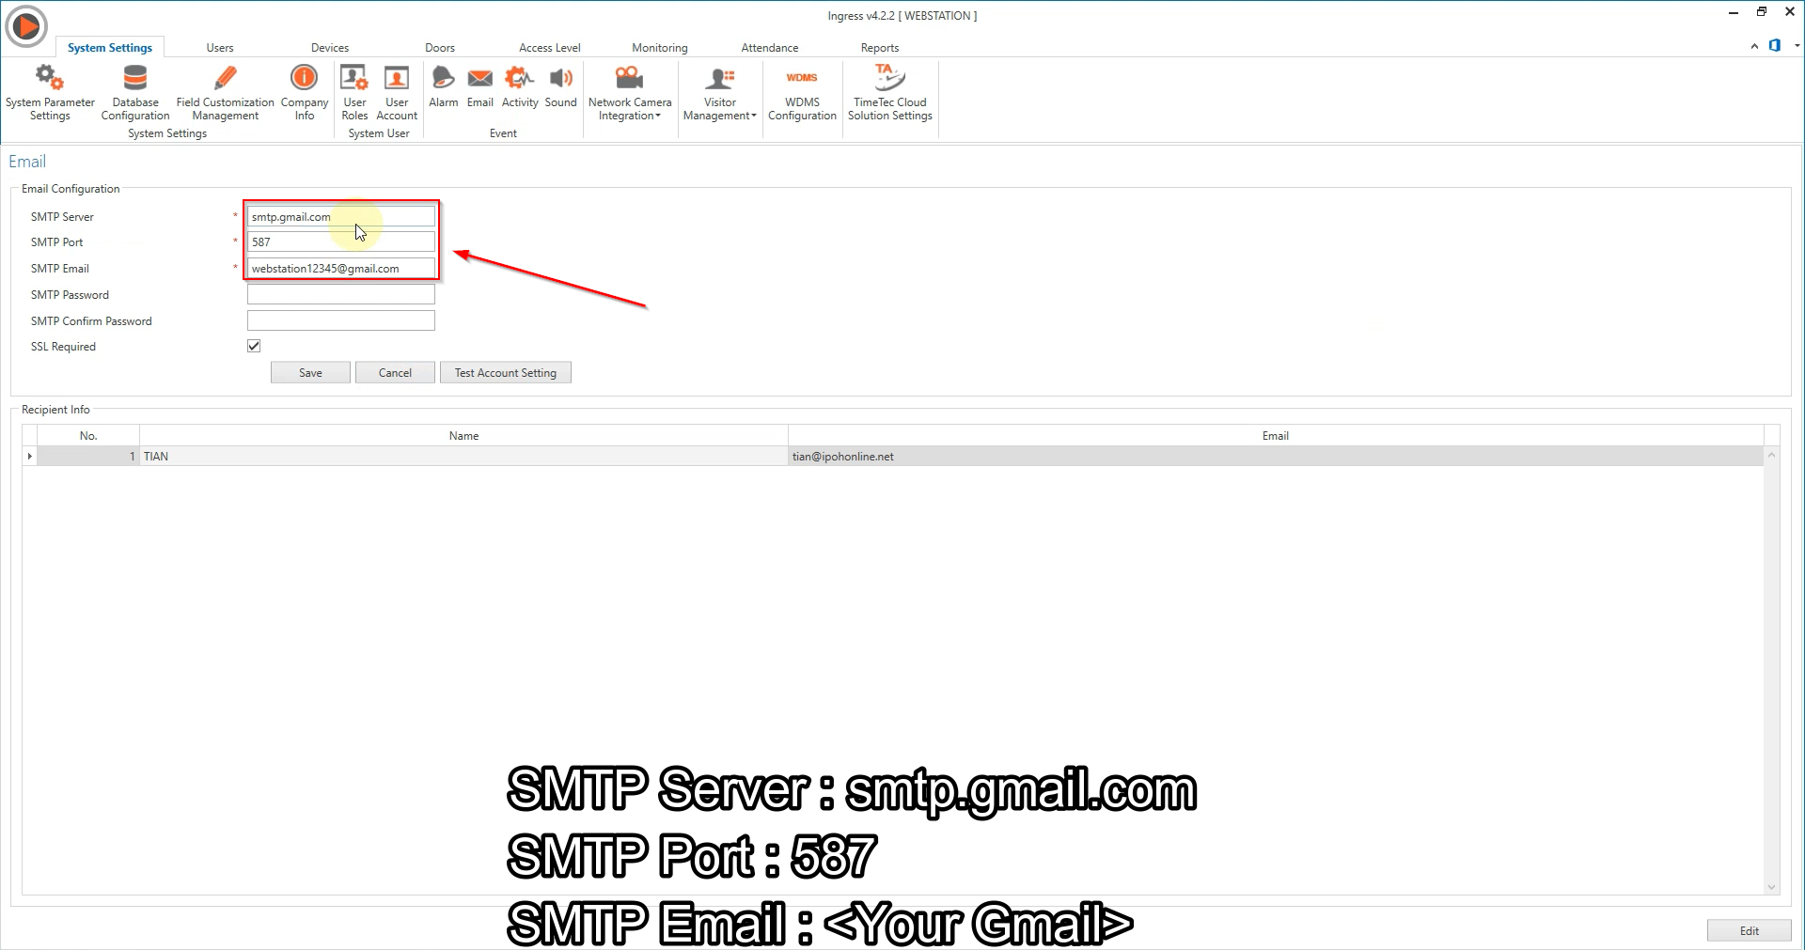
Task: Select the TIAN recipient name cell
Action: point(463,457)
